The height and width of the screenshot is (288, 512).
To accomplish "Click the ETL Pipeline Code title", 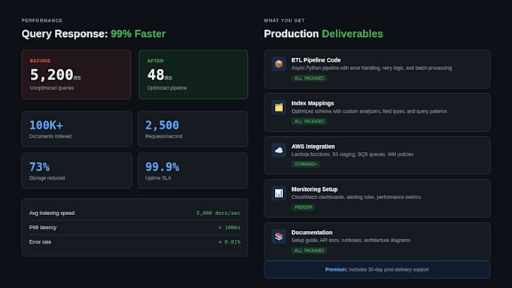I will 315,60.
